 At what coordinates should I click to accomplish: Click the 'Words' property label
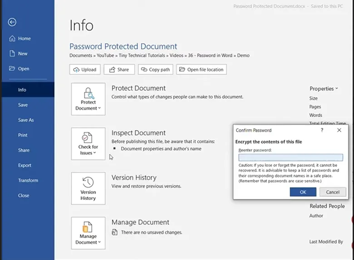[315, 115]
